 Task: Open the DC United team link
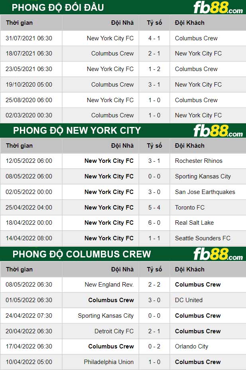(x=189, y=300)
